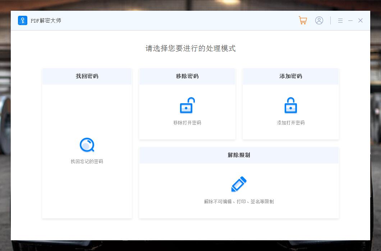
Task: Open the hamburger menu in the title bar
Action: (340, 20)
